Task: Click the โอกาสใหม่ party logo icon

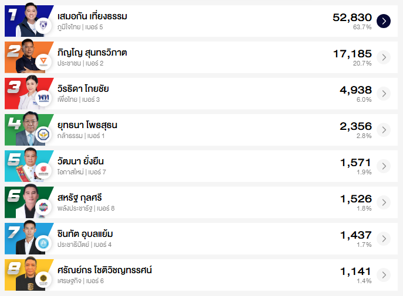Action: pos(42,171)
